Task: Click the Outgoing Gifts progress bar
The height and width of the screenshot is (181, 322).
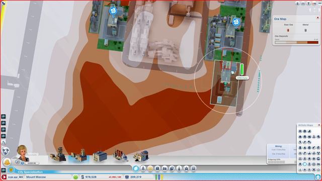Action: [x=276, y=162]
